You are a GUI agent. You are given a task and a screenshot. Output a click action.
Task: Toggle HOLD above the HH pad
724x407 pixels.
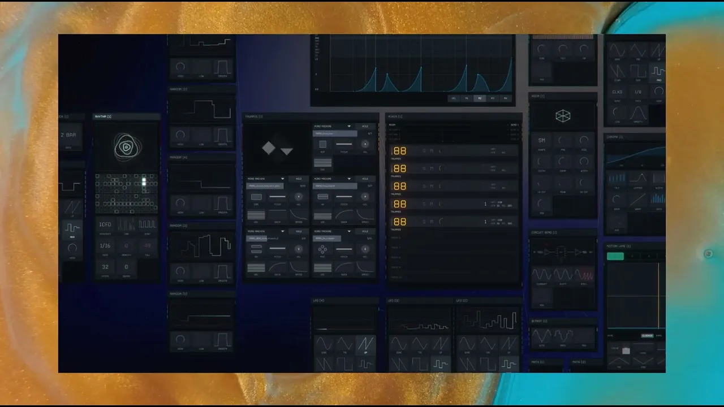[365, 179]
